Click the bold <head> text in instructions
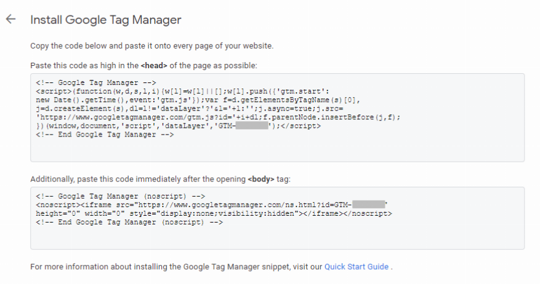 coord(154,66)
